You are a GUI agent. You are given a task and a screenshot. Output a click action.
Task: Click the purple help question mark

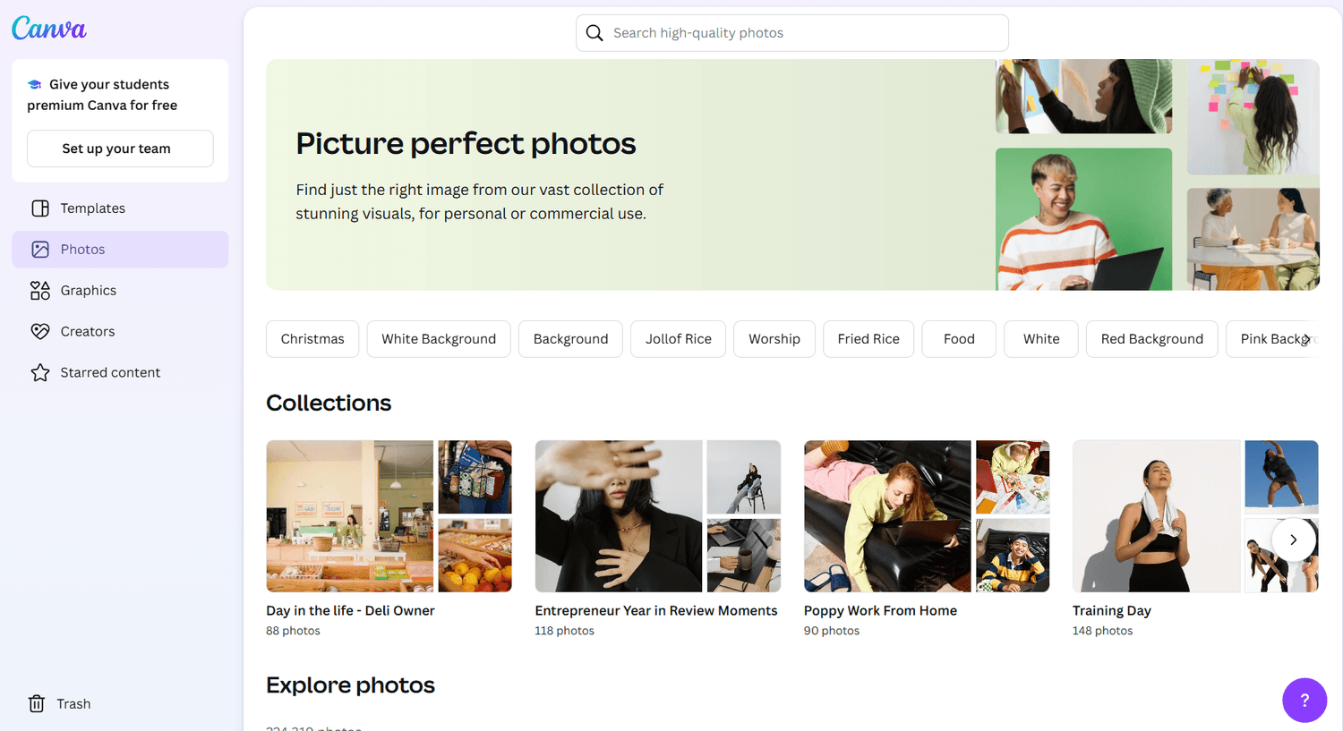[1304, 700]
